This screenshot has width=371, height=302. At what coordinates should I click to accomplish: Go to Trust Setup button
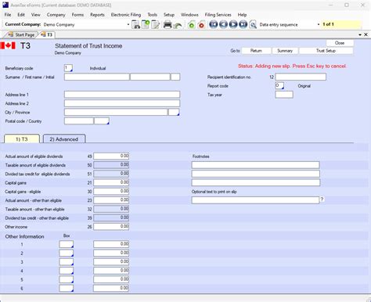[326, 51]
